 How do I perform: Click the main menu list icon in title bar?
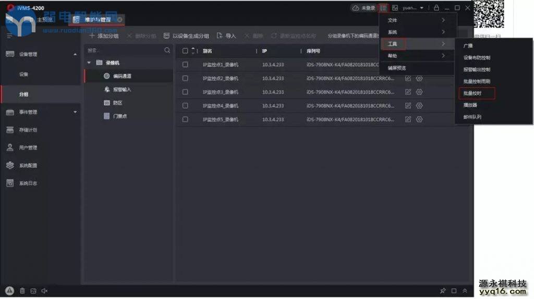point(383,8)
